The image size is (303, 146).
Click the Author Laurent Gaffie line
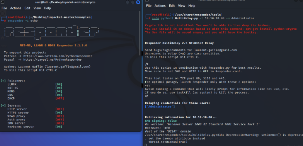(x=47, y=66)
